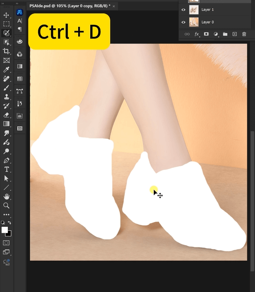Open the black background color picker
Viewport: 255px width, 292px height.
pos(9,234)
